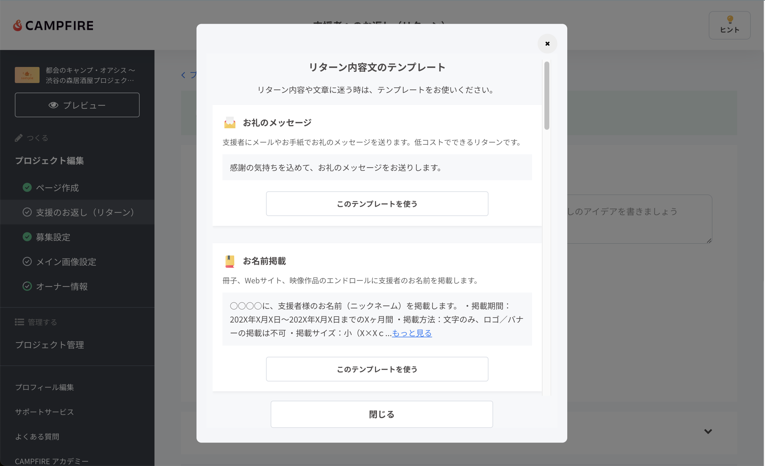The height and width of the screenshot is (466, 765).
Task: Click the back chevron near the breadcrumb
Action: click(183, 75)
